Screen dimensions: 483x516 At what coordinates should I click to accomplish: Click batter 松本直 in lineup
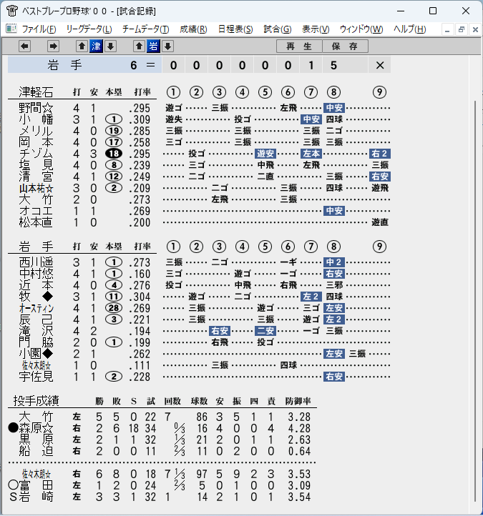pos(36,222)
